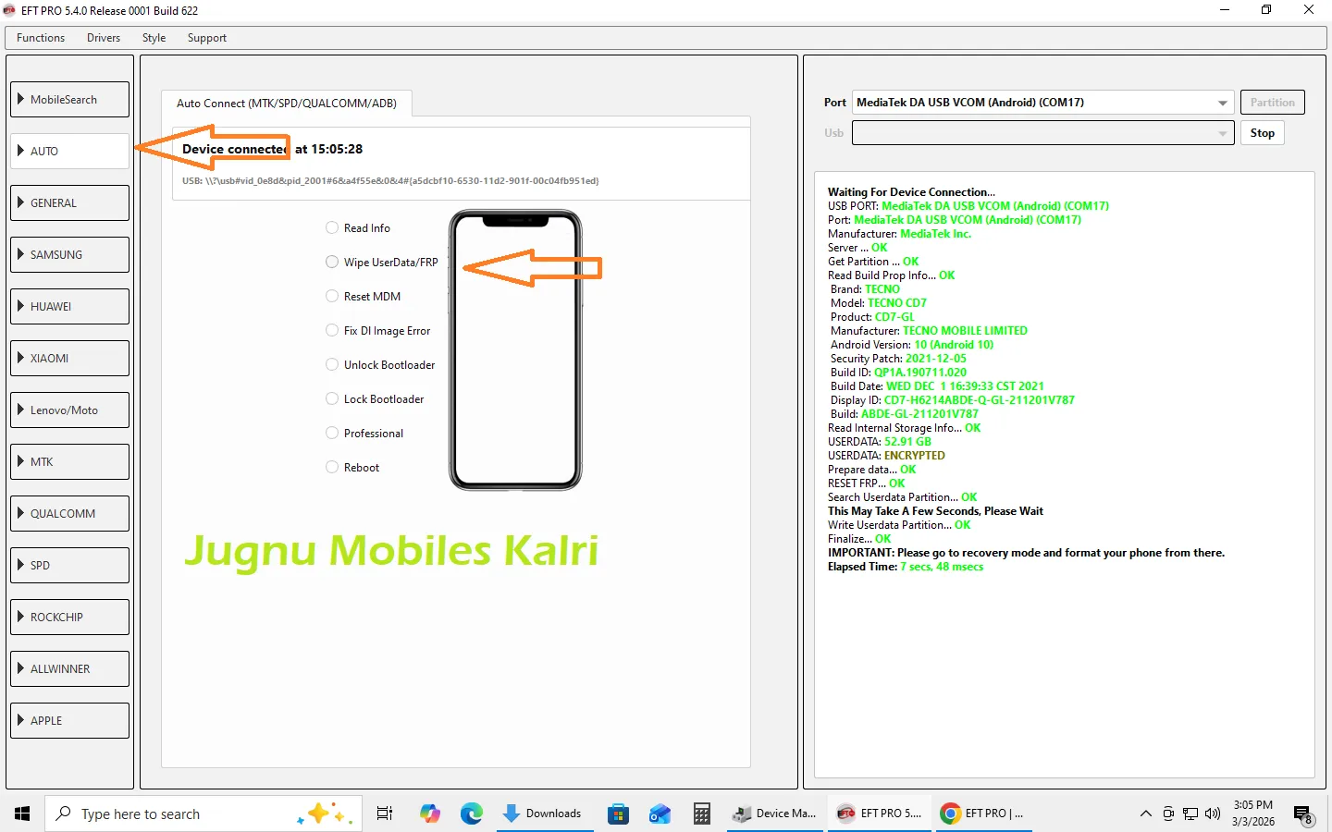Click the Task View icon
This screenshot has width=1332, height=832.
pos(385,814)
